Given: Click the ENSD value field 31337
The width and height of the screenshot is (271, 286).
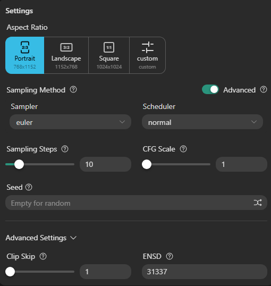Looking at the screenshot, I should 205,272.
